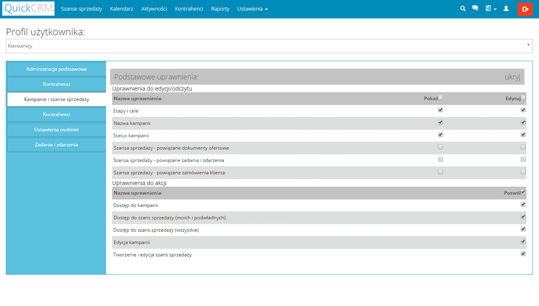The height and width of the screenshot is (306, 539).
Task: Uncheck Pozwól for Edycja kampanii
Action: coord(523,241)
